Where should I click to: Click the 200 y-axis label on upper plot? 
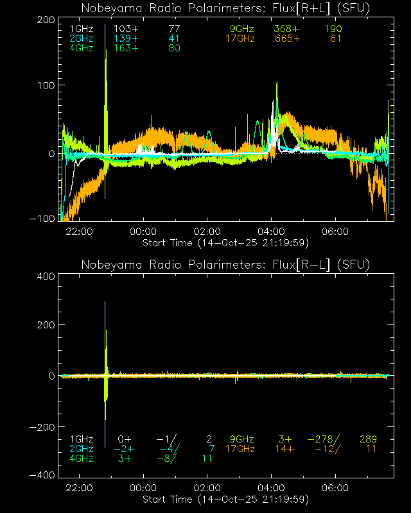[x=44, y=20]
